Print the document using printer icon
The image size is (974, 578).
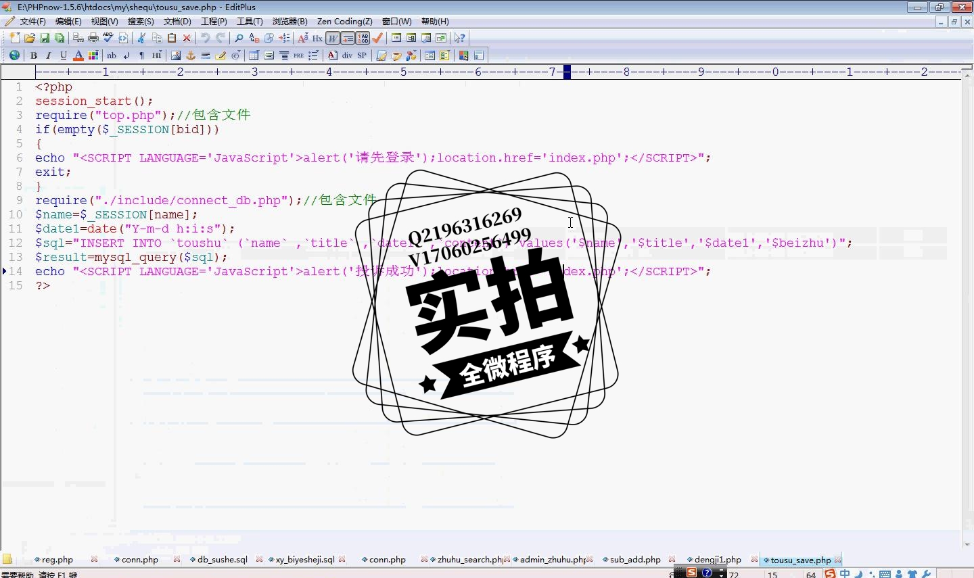pyautogui.click(x=93, y=38)
